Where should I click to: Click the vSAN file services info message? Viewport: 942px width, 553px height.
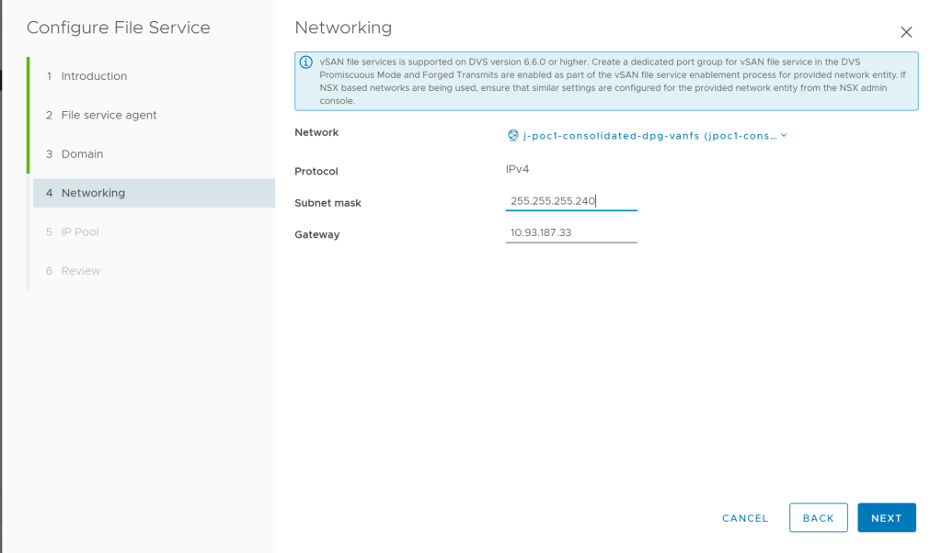click(x=613, y=81)
